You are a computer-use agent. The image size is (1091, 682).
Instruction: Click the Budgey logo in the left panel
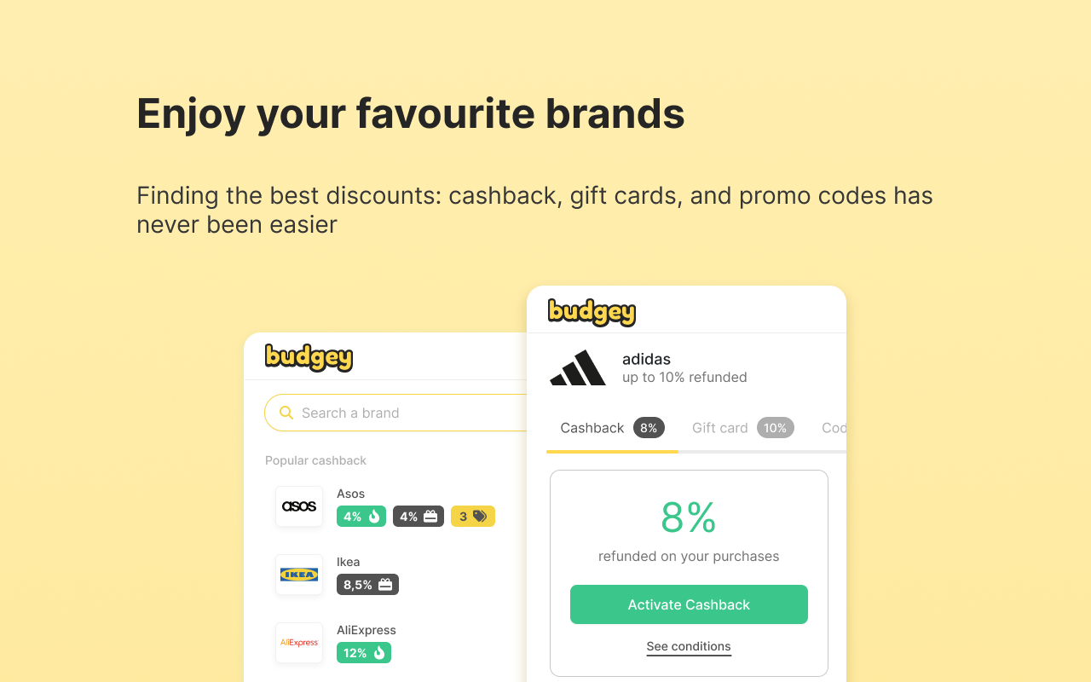point(309,357)
